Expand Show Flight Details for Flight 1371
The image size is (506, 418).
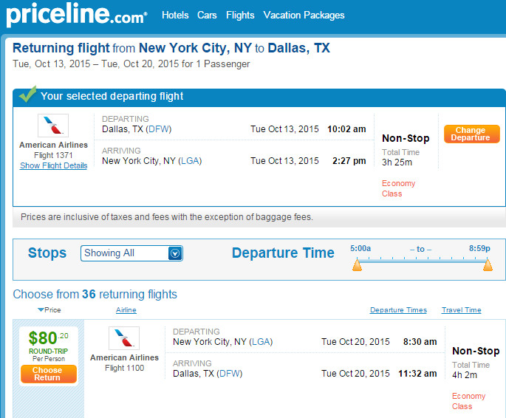[x=54, y=165]
